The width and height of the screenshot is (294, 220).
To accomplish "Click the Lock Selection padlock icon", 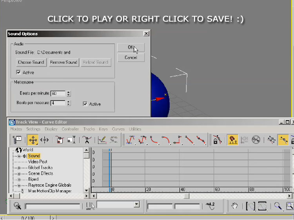I will [217, 140].
